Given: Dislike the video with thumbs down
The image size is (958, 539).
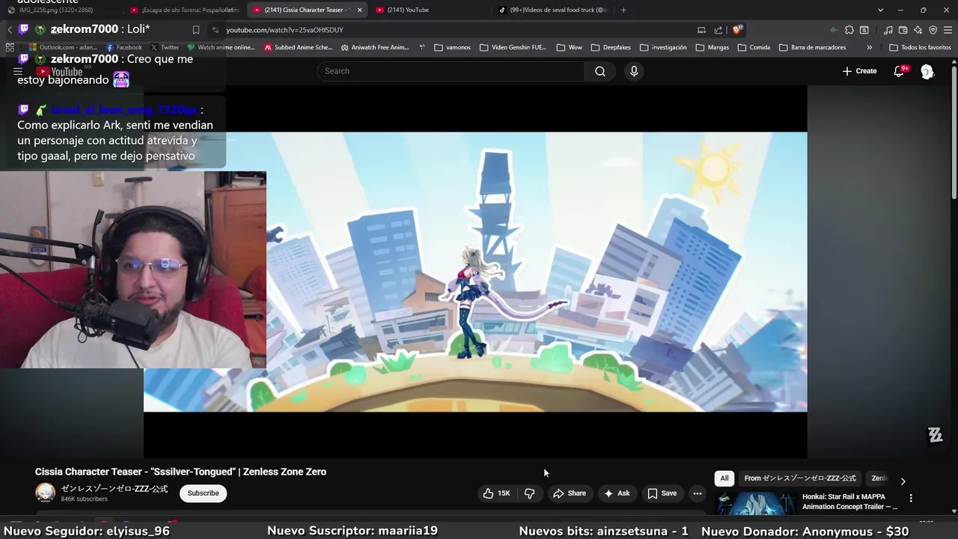Looking at the screenshot, I should tap(529, 493).
